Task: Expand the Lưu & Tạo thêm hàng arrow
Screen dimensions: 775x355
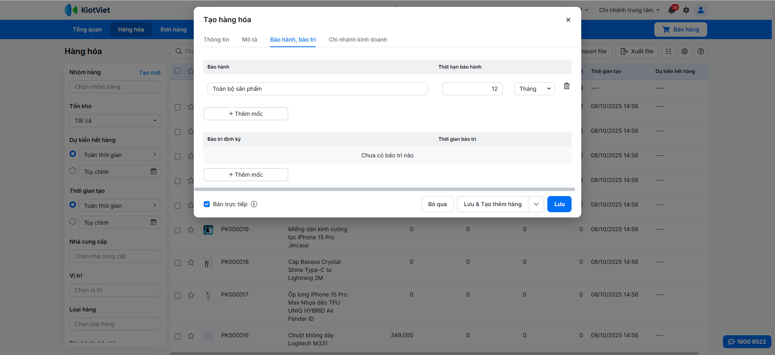Action: pyautogui.click(x=536, y=204)
